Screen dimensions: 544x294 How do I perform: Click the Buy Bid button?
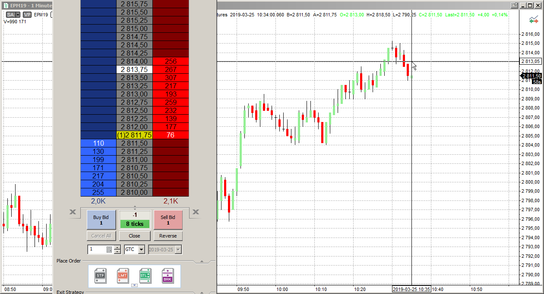pyautogui.click(x=101, y=220)
